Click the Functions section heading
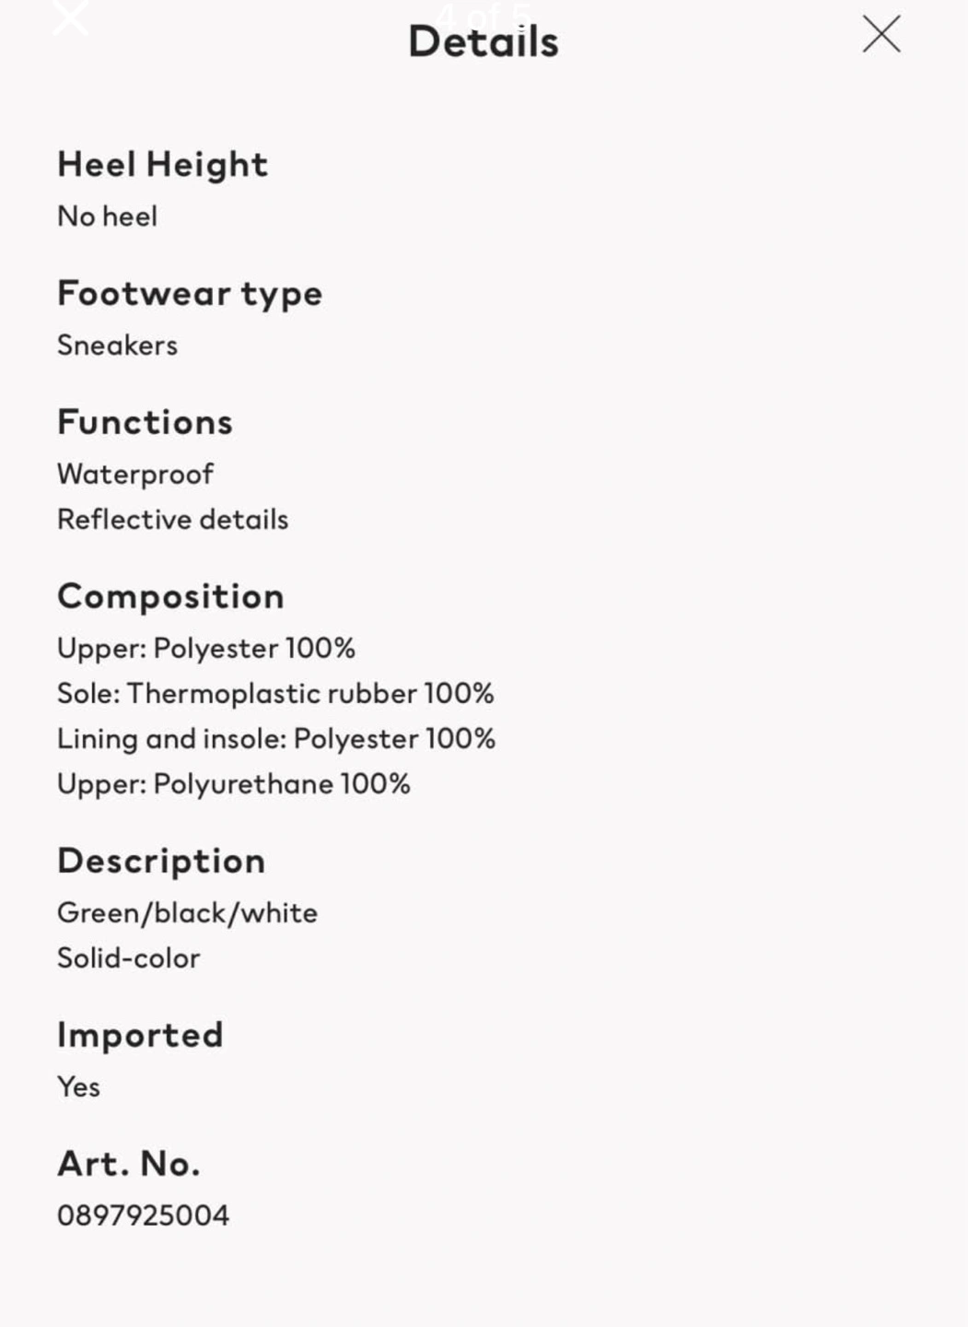This screenshot has width=968, height=1327. (145, 422)
